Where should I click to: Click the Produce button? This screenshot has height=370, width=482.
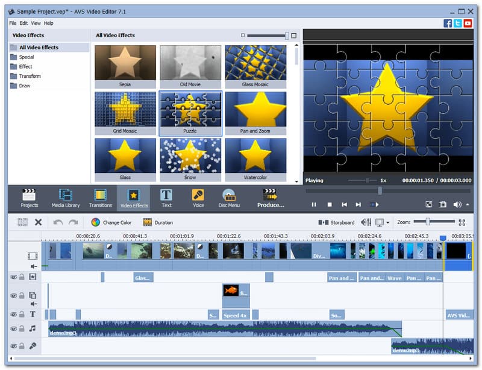click(271, 198)
